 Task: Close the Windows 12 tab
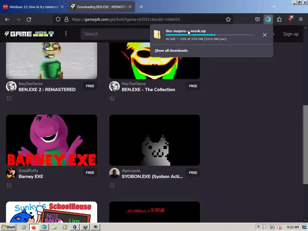pyautogui.click(x=62, y=7)
